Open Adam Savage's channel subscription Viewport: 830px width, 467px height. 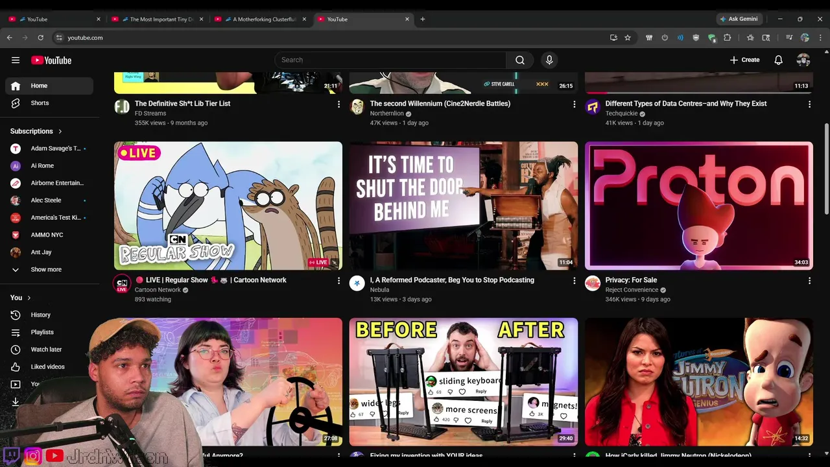tap(49, 149)
